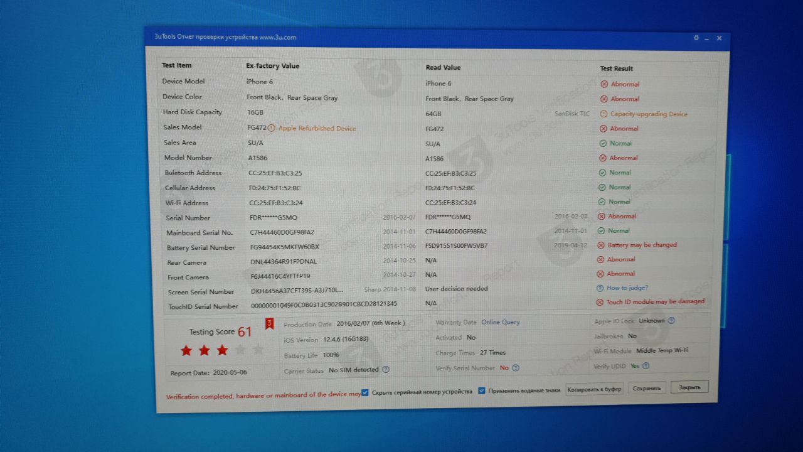
Task: Click the warning icon beside Capacity-upgrading Device
Action: (604, 114)
